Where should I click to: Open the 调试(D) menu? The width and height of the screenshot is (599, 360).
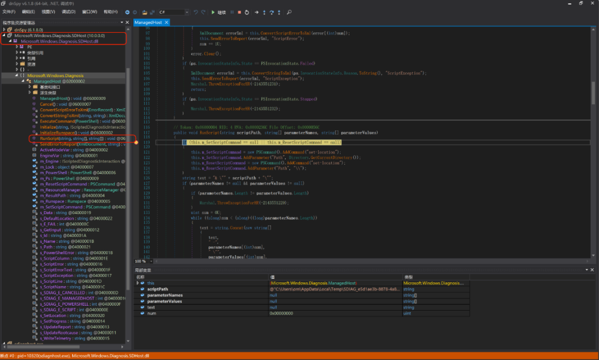pyautogui.click(x=69, y=12)
